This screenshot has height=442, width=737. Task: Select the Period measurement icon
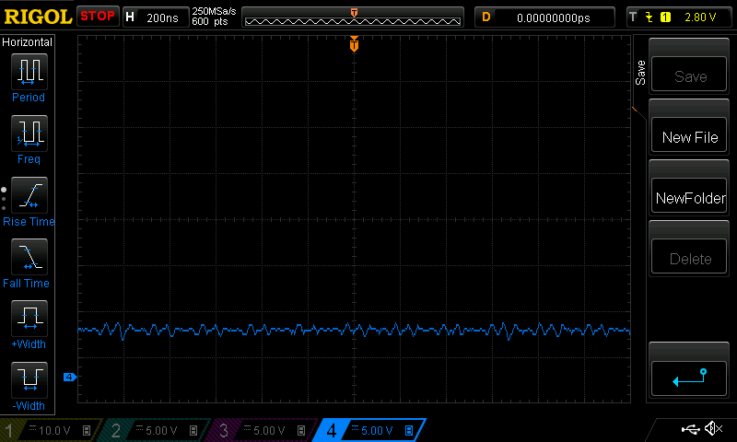point(29,72)
